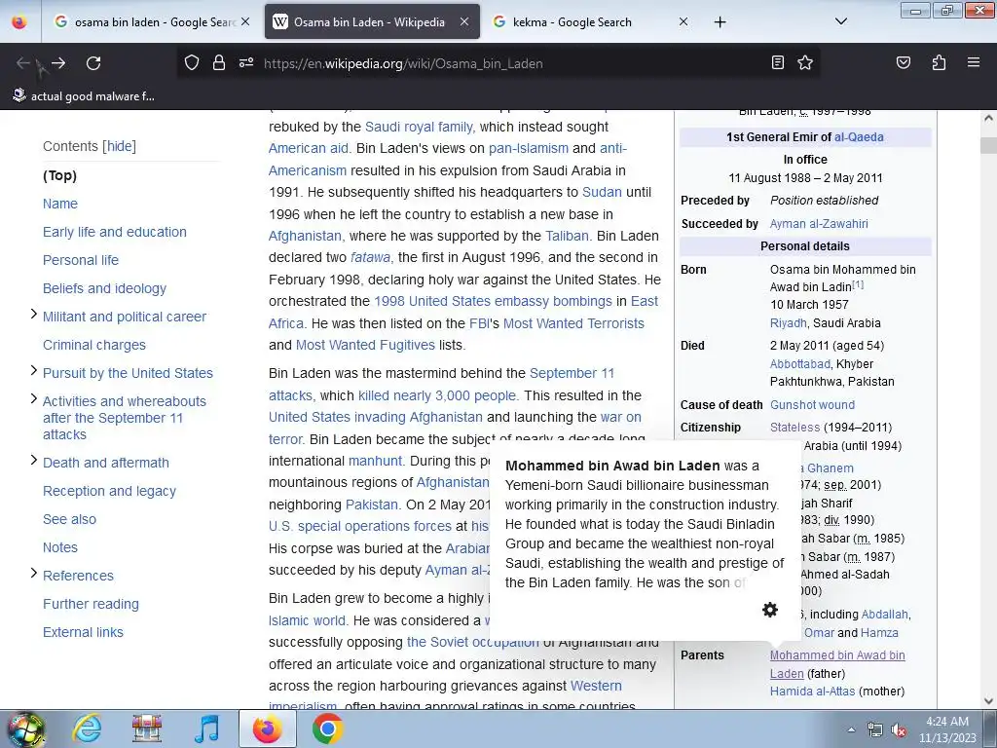This screenshot has height=748, width=997.
Task: Go to Further reading section
Action: coord(91,604)
